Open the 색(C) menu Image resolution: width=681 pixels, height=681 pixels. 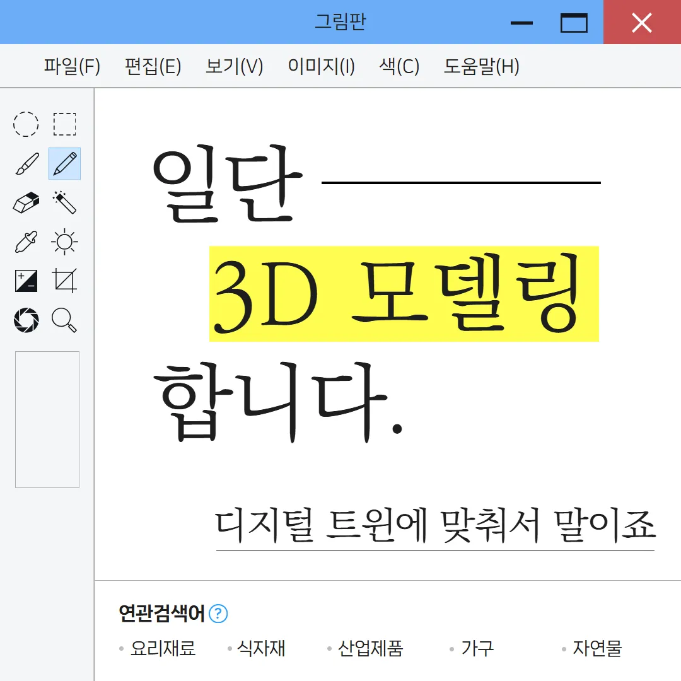tap(399, 66)
